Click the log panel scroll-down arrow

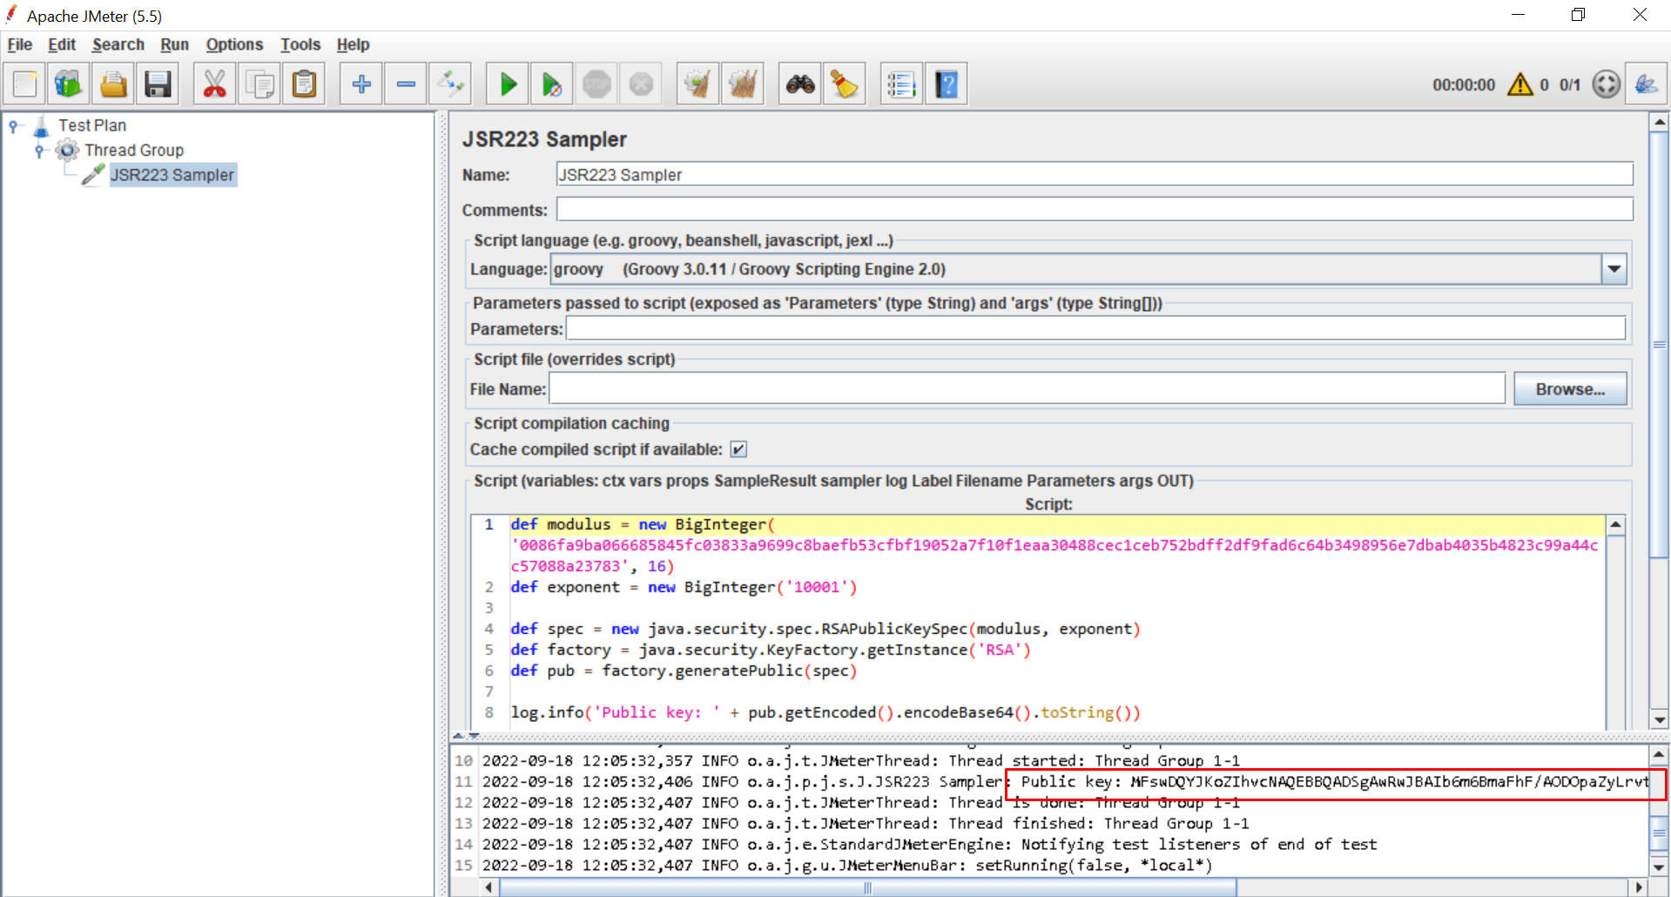[1659, 867]
